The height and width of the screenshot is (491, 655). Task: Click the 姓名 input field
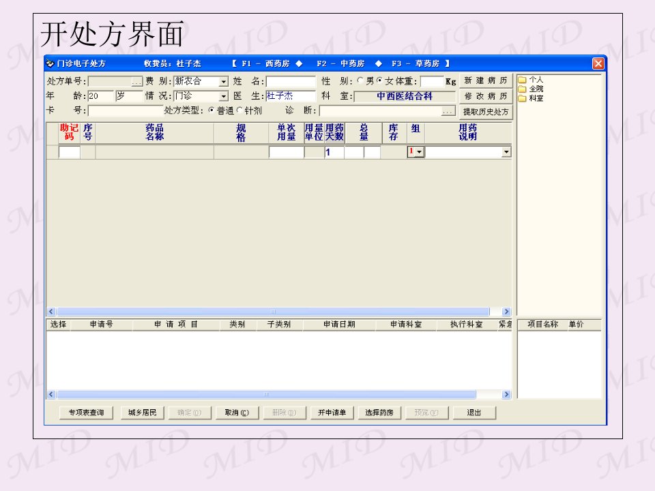coord(291,81)
